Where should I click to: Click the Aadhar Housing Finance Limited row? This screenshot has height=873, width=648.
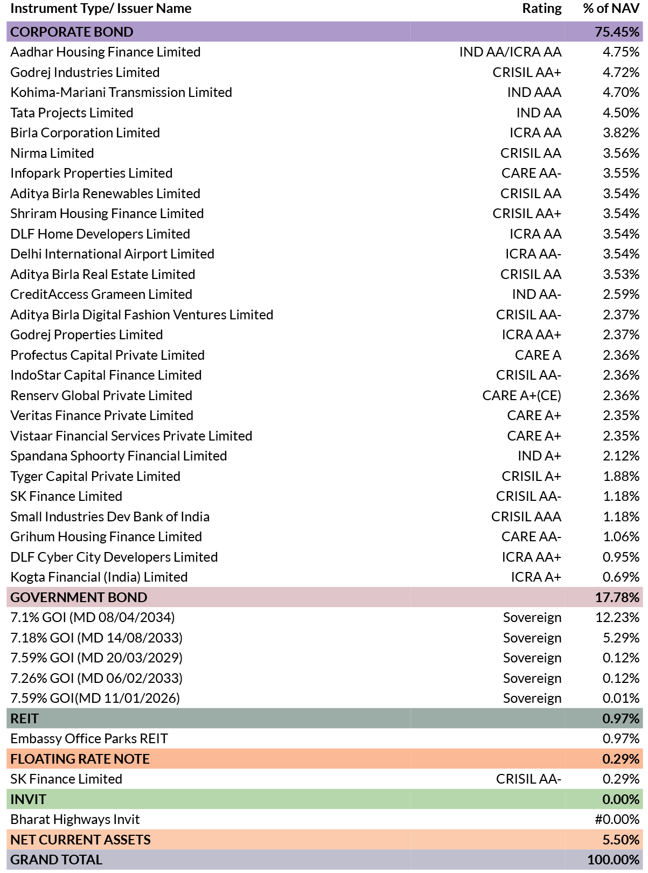324,52
